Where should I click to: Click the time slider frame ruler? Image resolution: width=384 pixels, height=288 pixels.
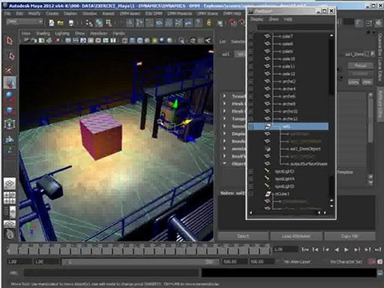(x=139, y=250)
